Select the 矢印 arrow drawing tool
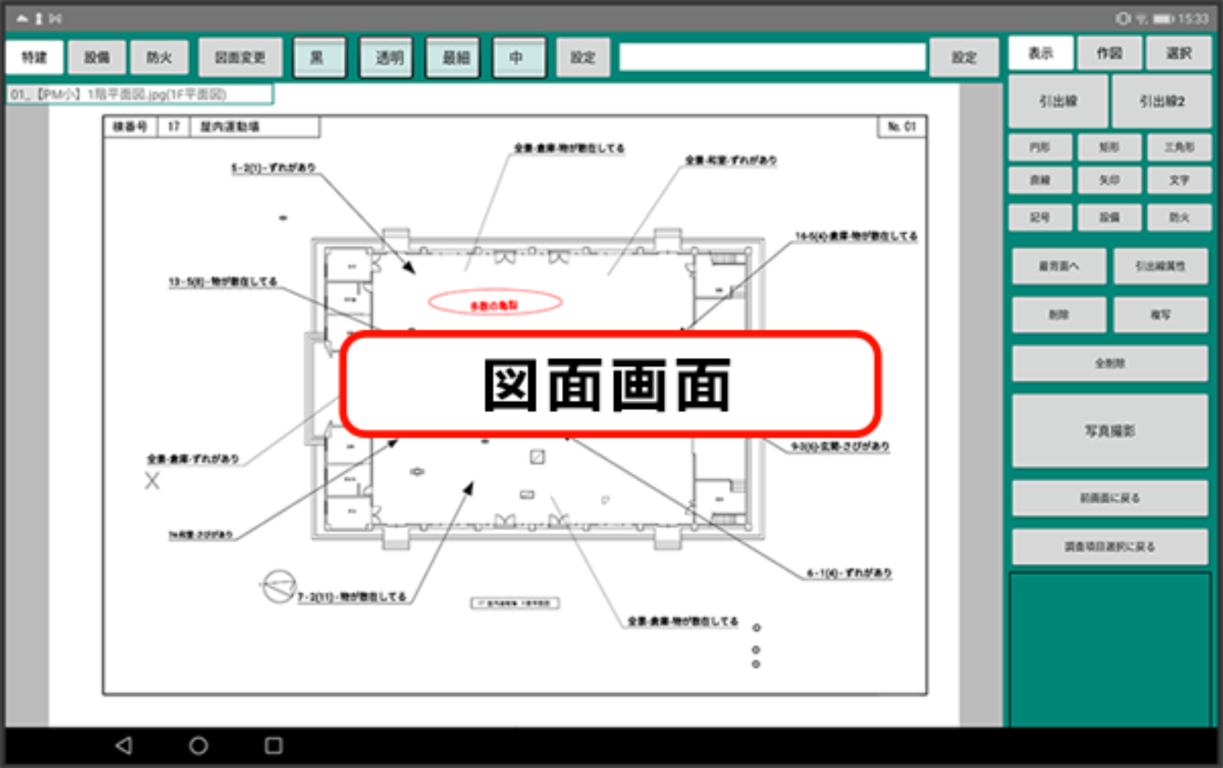 (x=1110, y=180)
